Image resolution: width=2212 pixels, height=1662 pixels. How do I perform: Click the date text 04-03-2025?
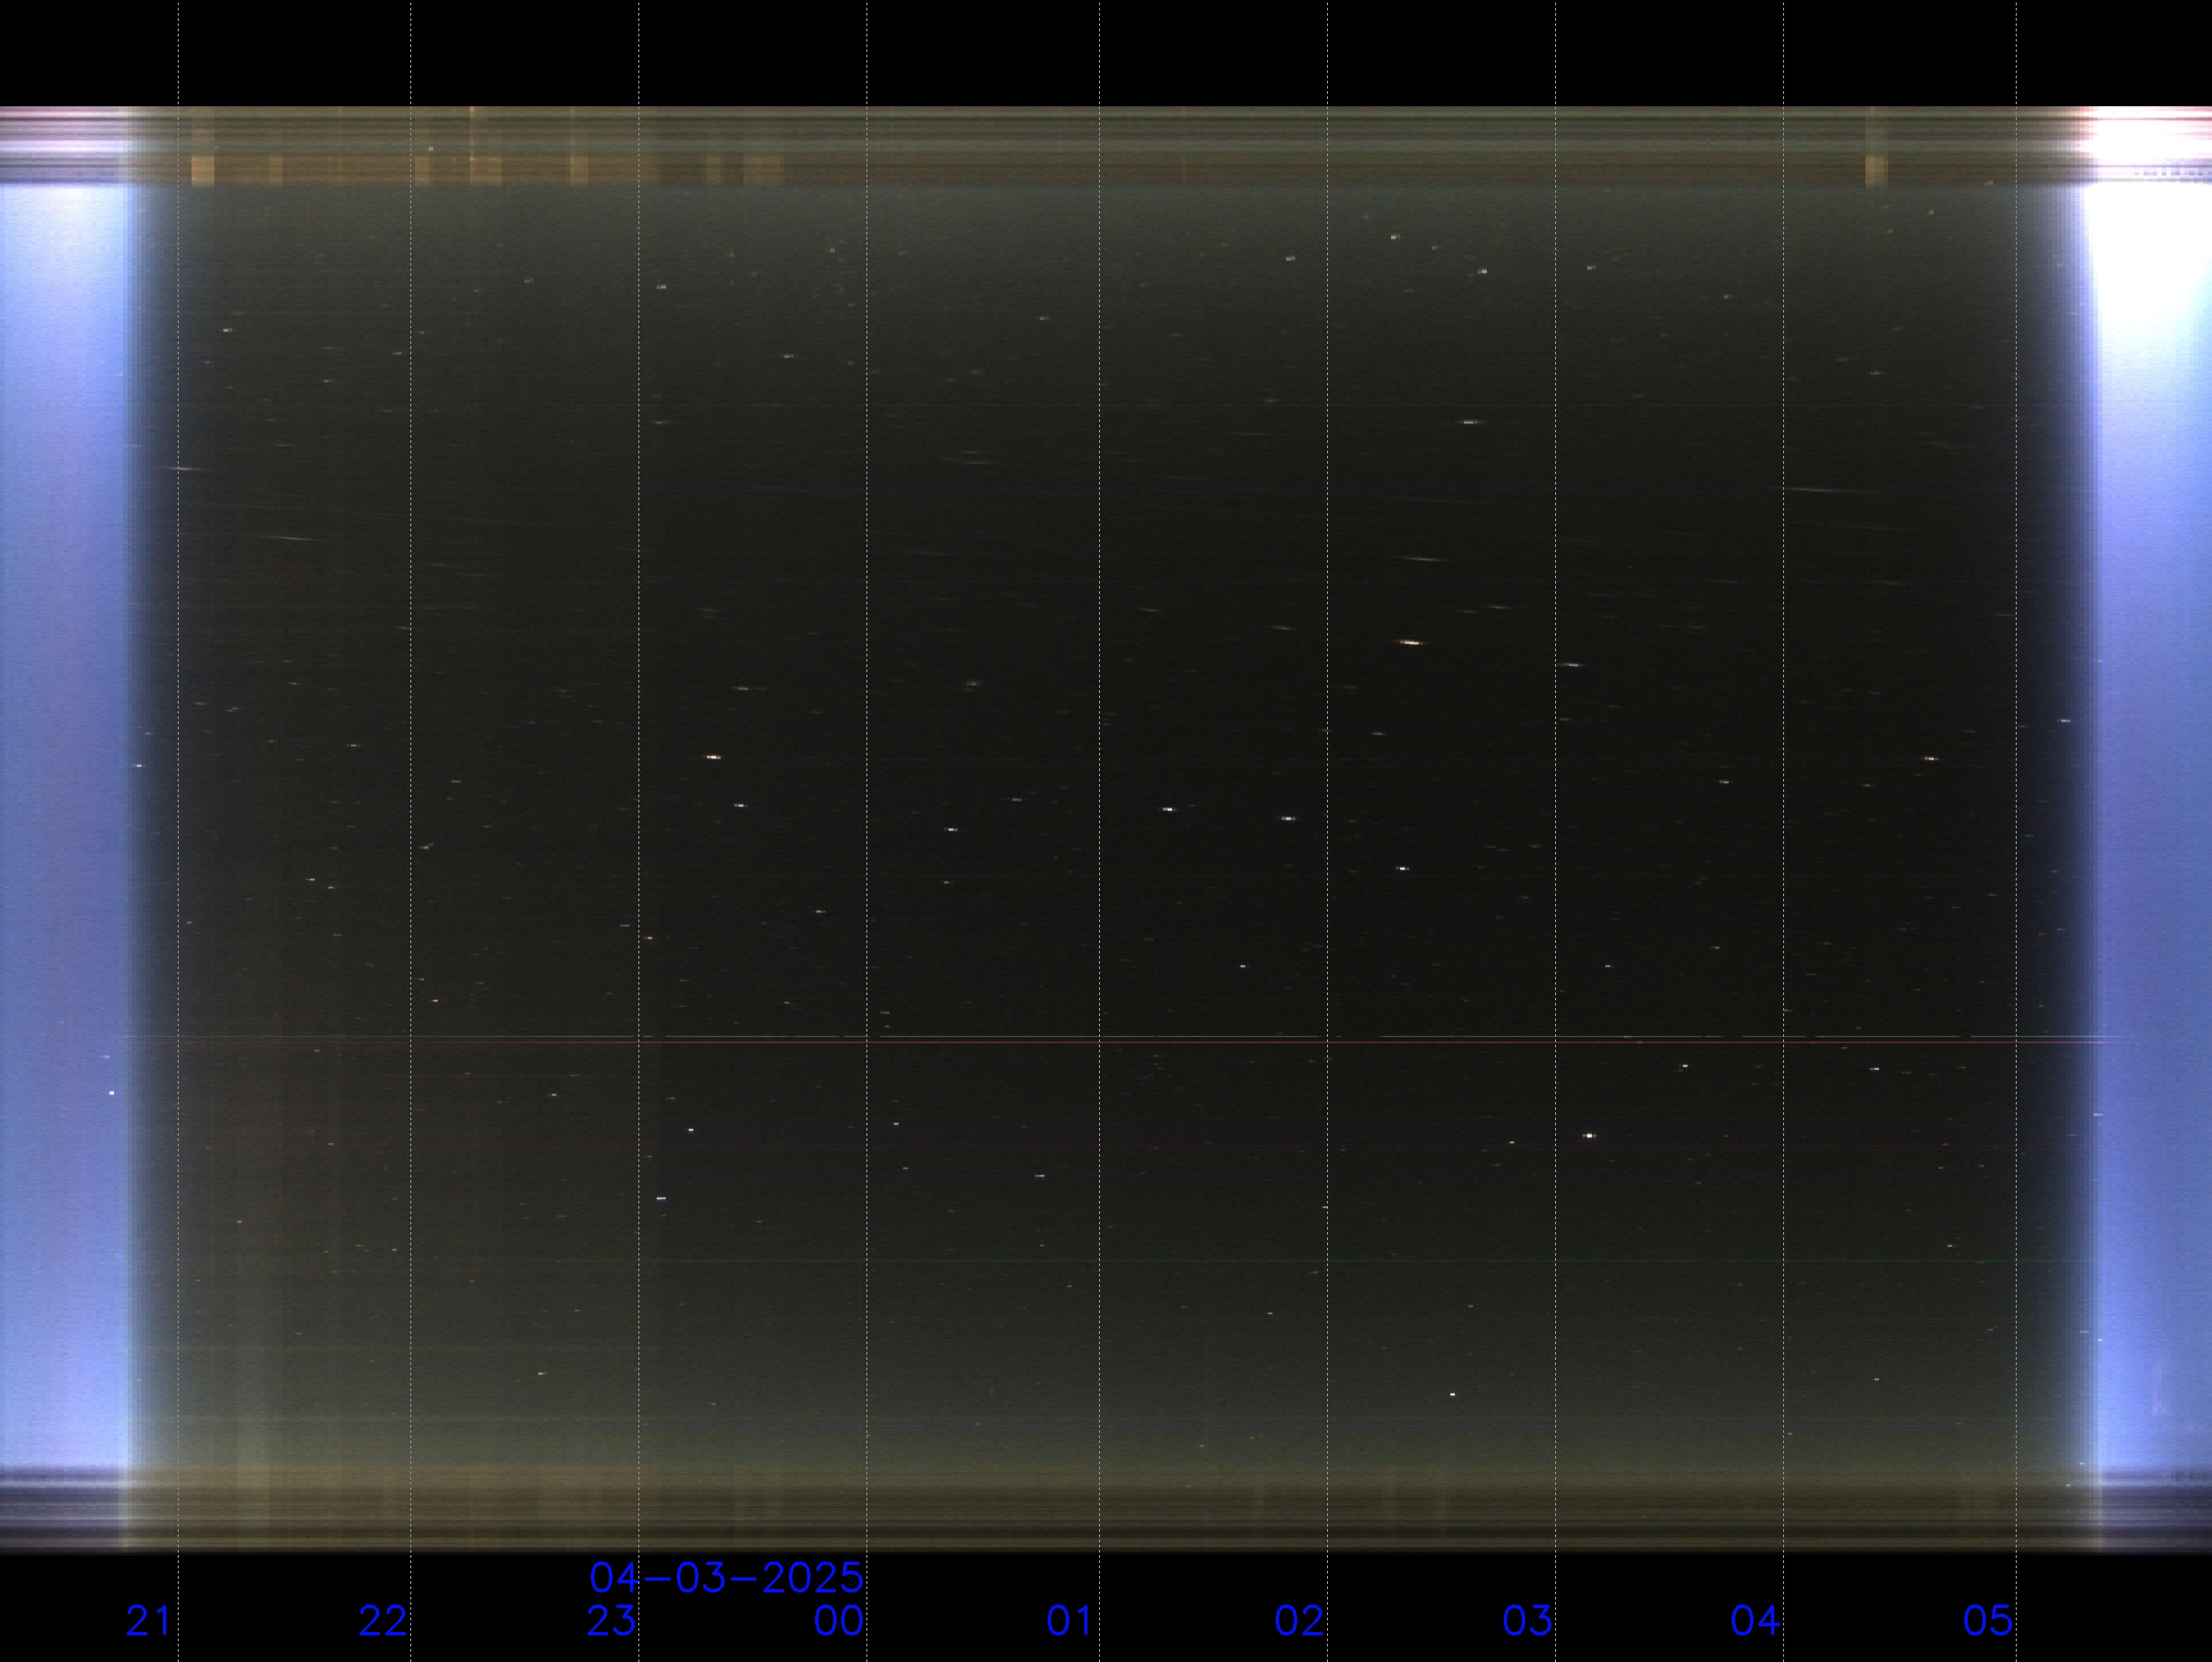726,1578
